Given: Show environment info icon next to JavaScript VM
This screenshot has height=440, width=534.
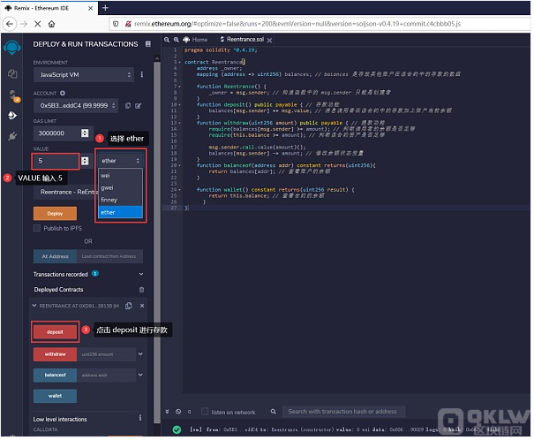Looking at the screenshot, I should pyautogui.click(x=142, y=74).
